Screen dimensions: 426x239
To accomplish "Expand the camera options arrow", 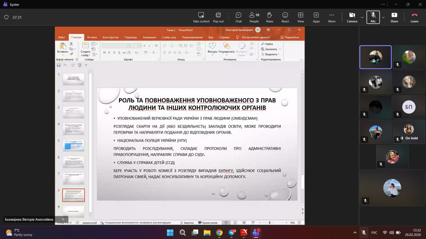I will [x=362, y=17].
